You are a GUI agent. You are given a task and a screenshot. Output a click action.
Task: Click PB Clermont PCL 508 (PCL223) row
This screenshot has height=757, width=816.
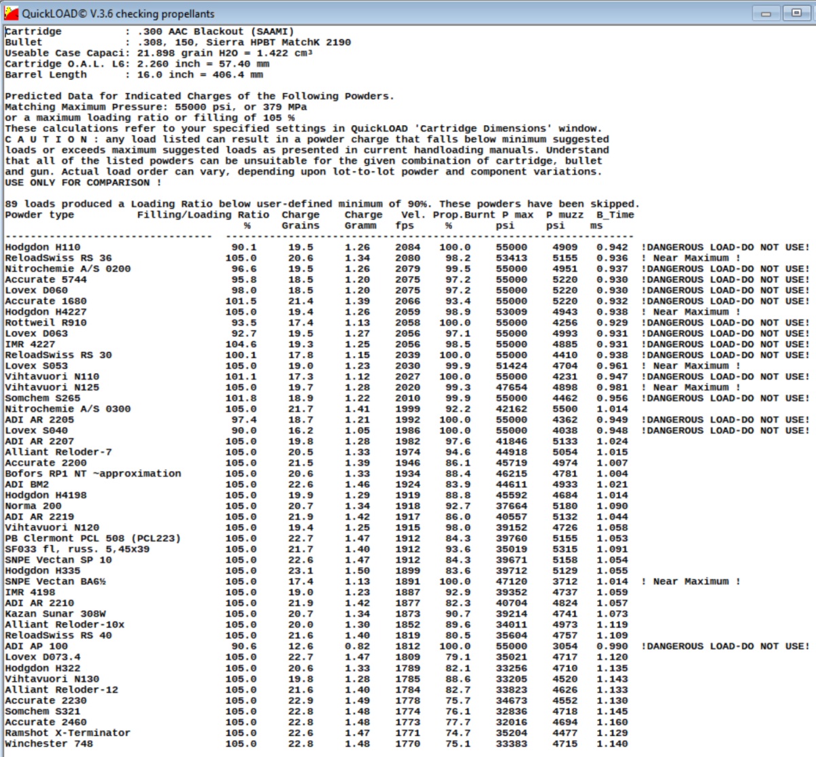click(93, 539)
